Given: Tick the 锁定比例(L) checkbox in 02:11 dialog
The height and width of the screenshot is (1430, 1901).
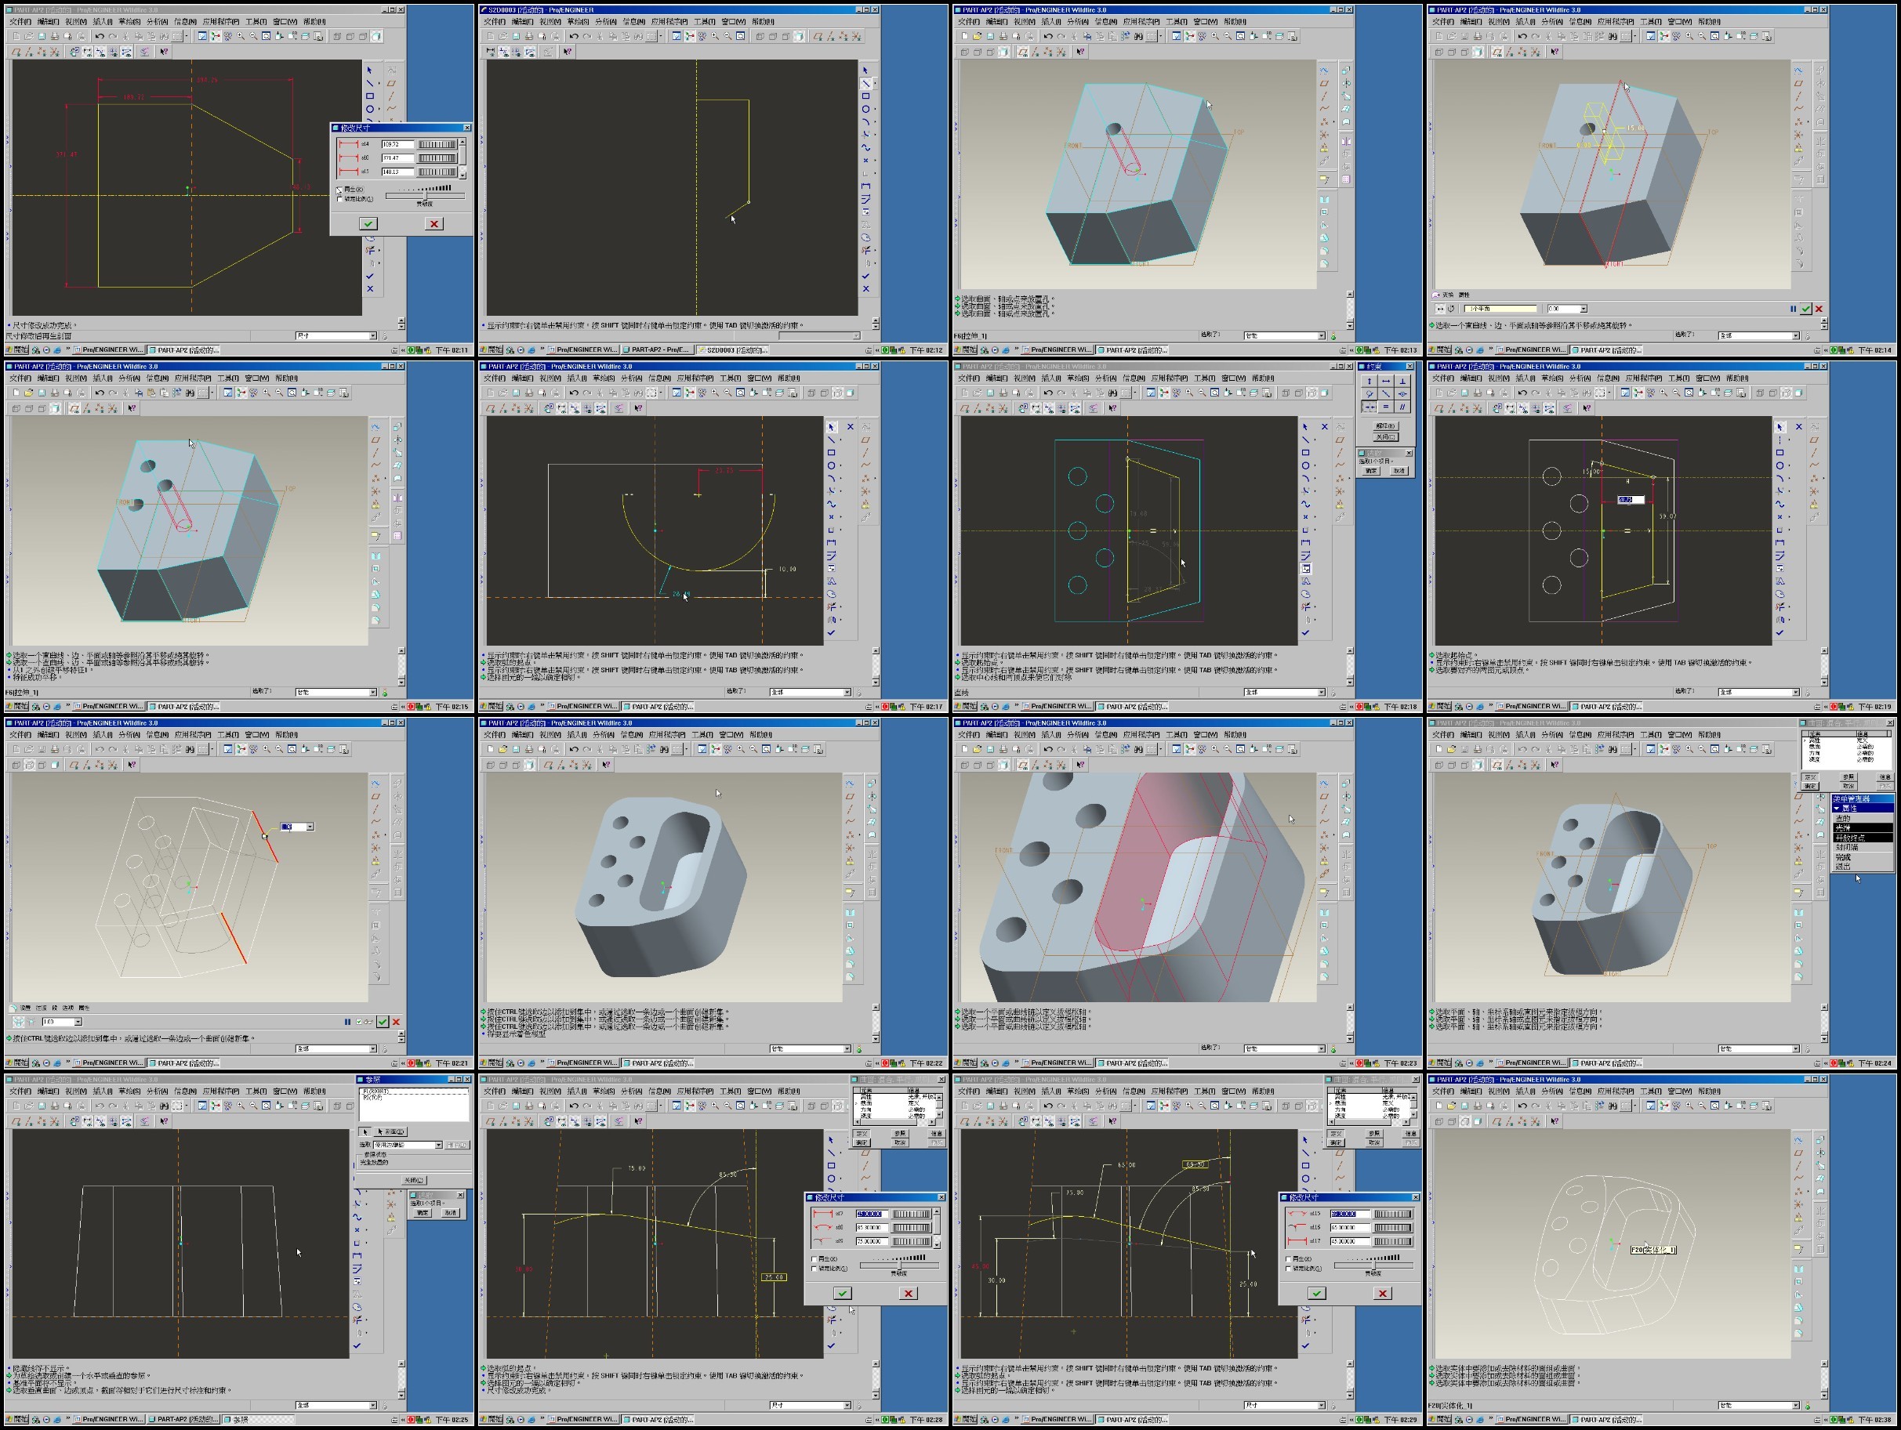Looking at the screenshot, I should pos(339,198).
